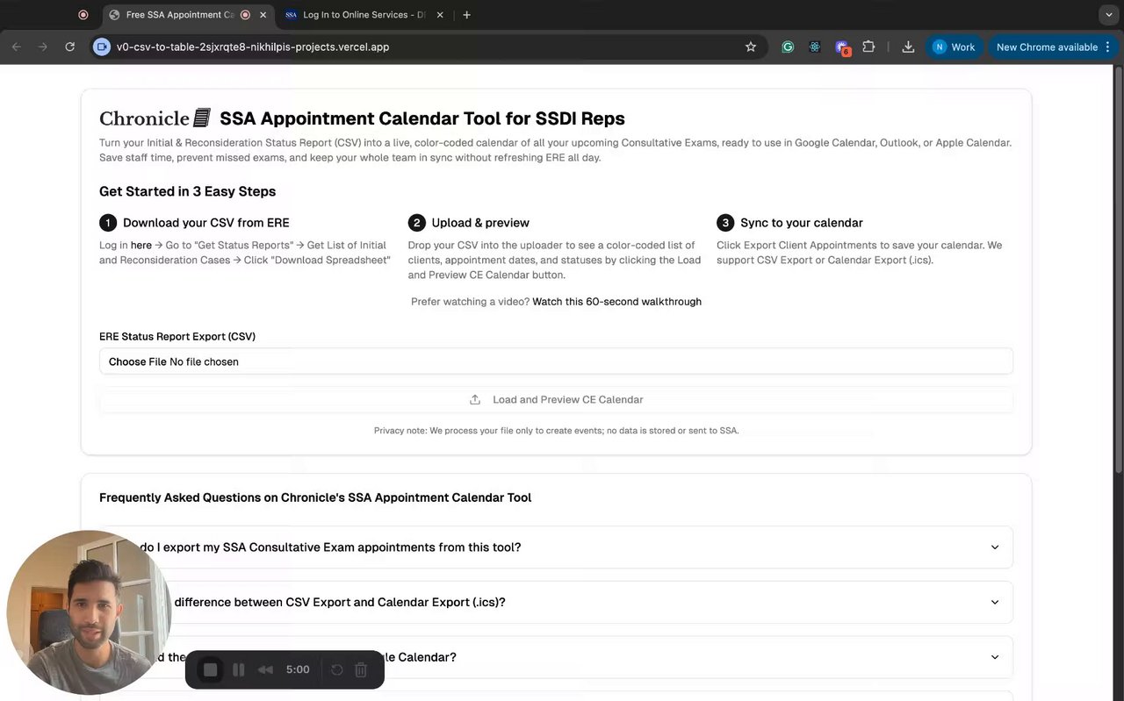This screenshot has height=701, width=1124.
Task: Delete the recording with the trash icon
Action: (361, 669)
